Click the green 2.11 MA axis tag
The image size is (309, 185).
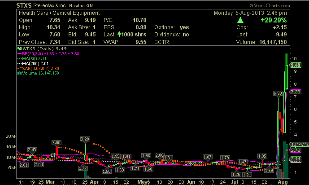coord(296,159)
